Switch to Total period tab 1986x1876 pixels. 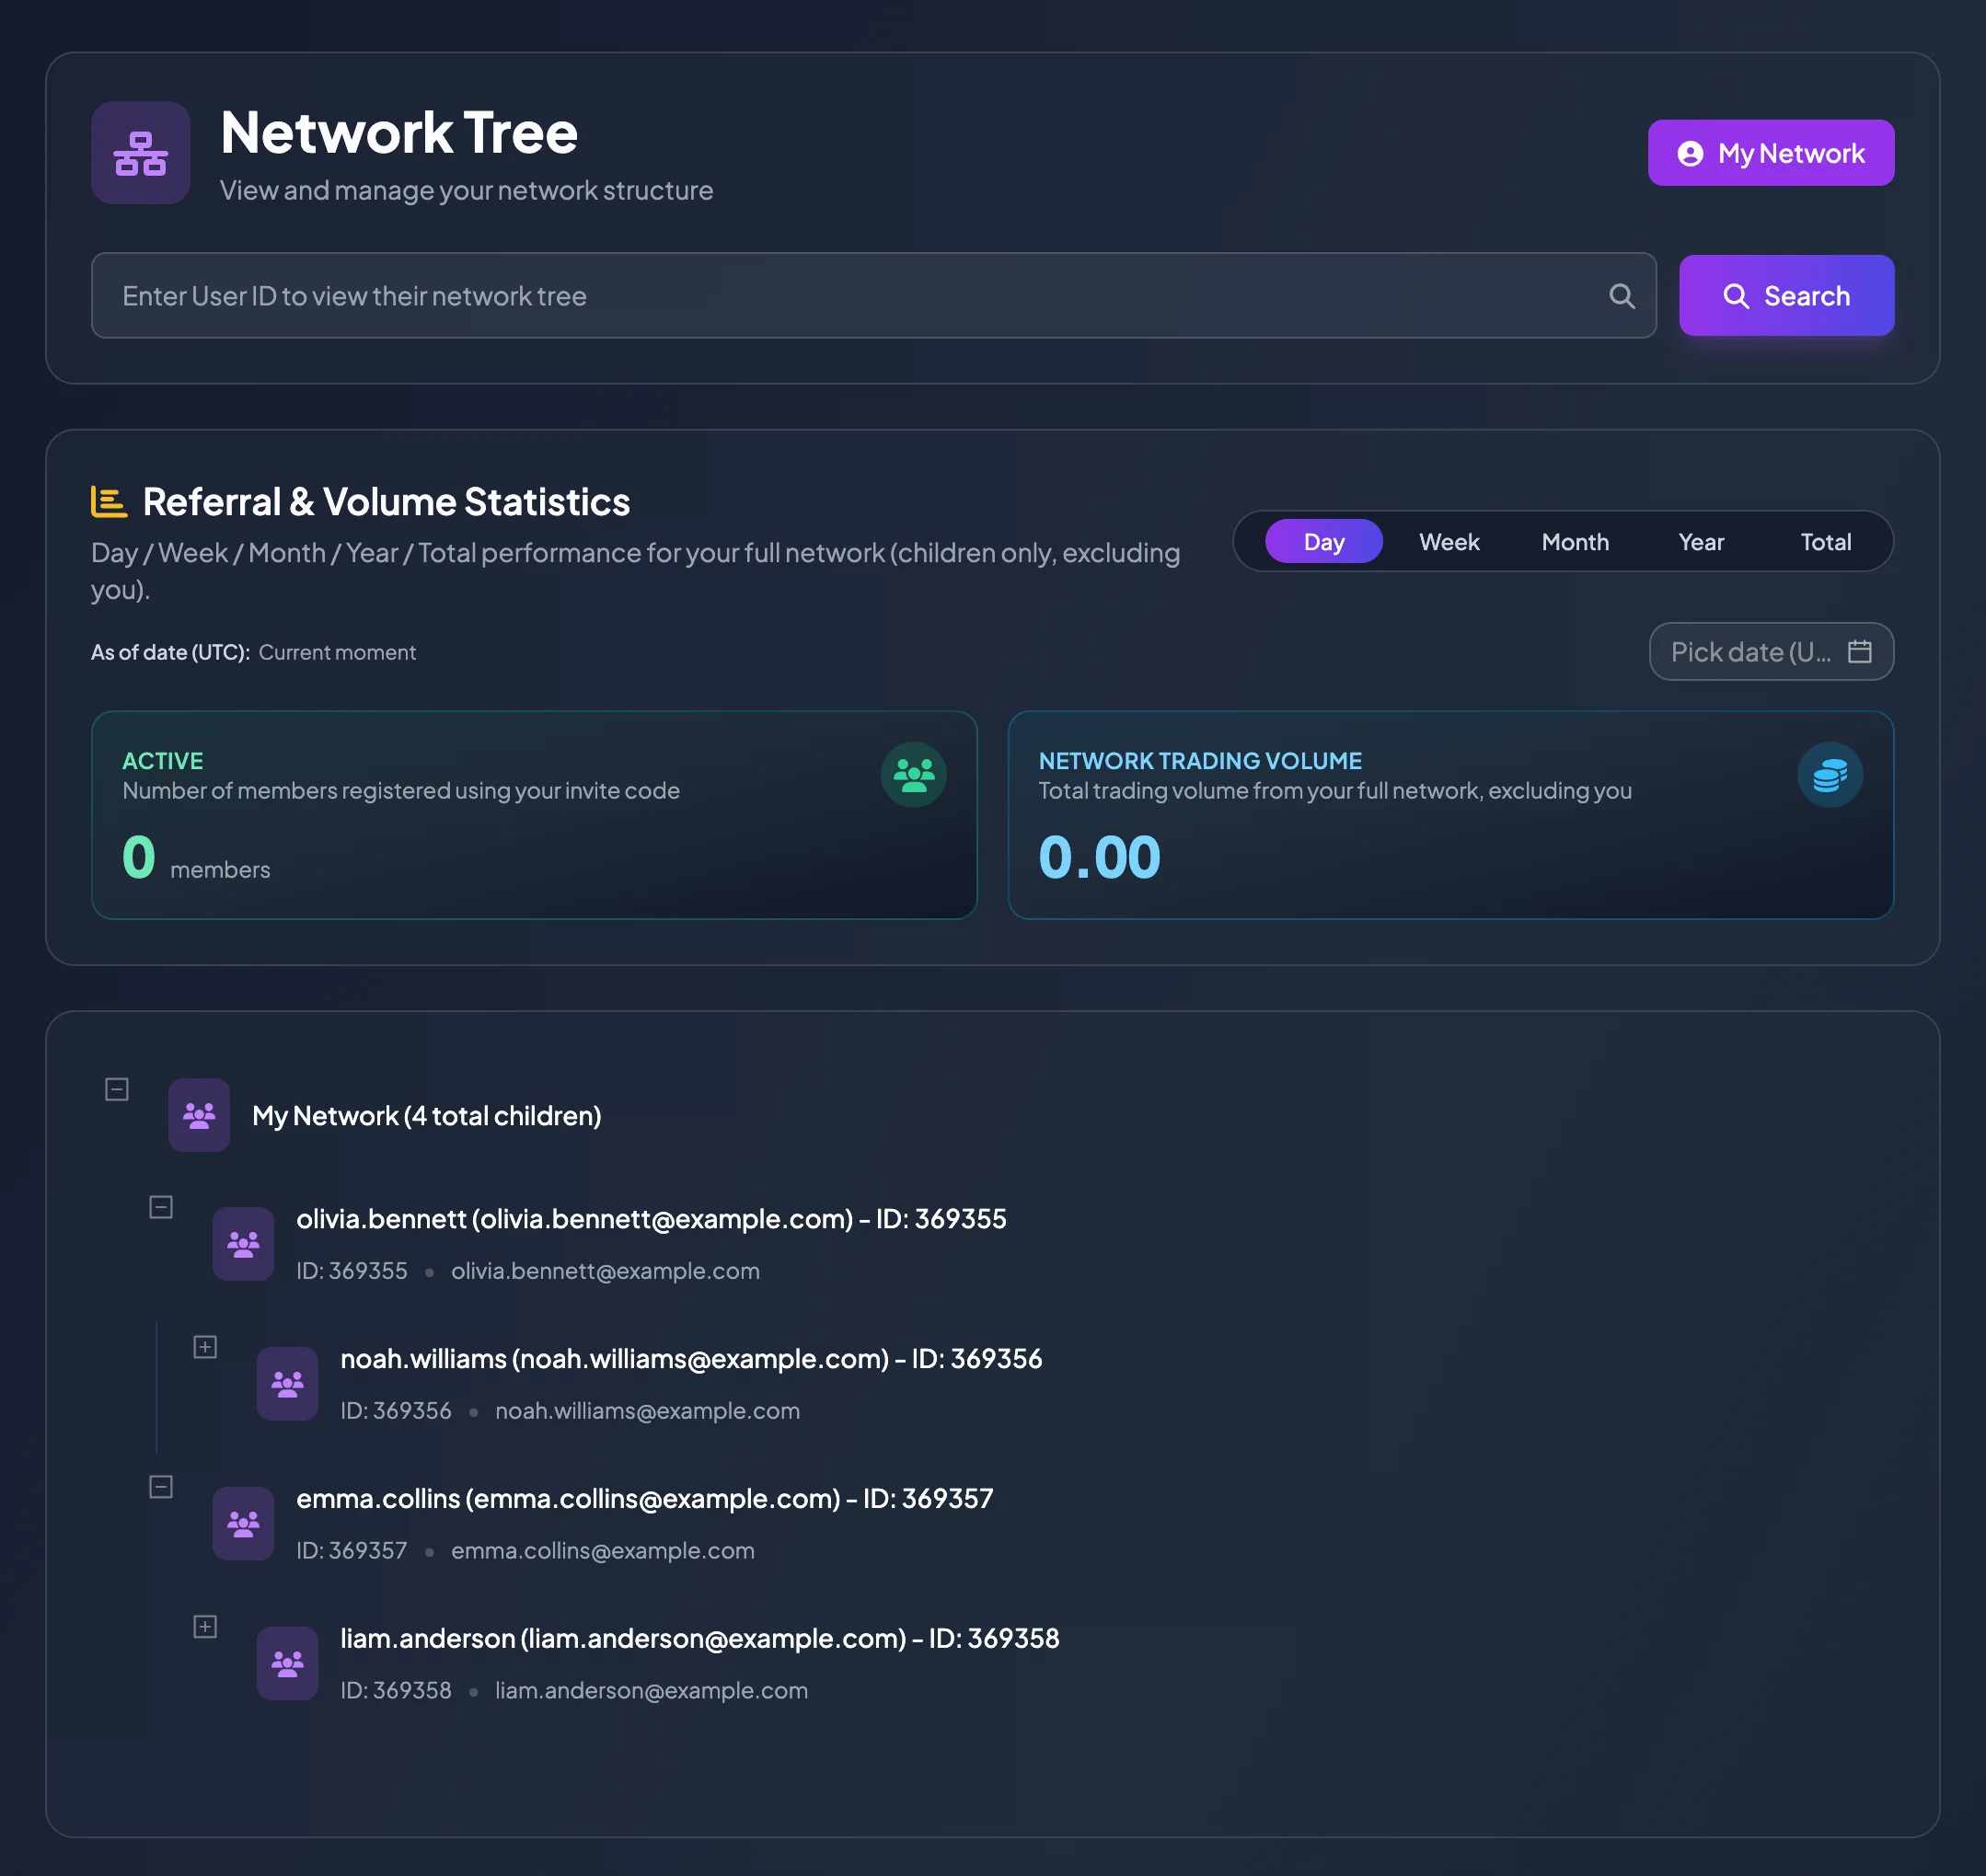click(1825, 542)
